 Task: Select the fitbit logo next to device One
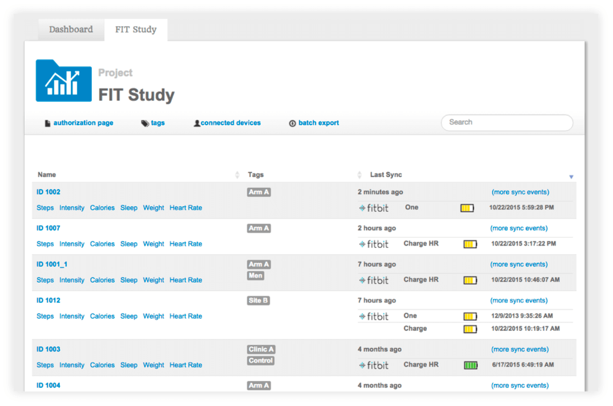tap(375, 208)
